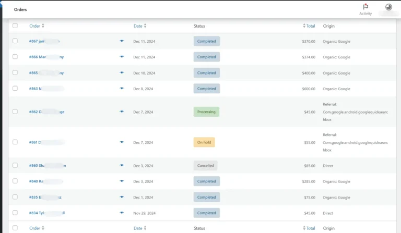Screen dimensions: 401x233
Task: Select checkbox for order #863
Action: coord(15,89)
